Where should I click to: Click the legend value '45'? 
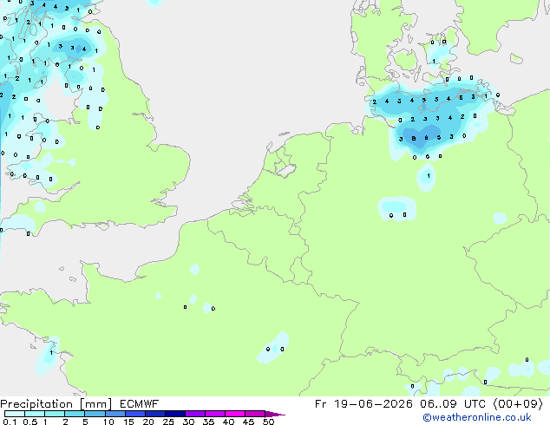click(248, 422)
